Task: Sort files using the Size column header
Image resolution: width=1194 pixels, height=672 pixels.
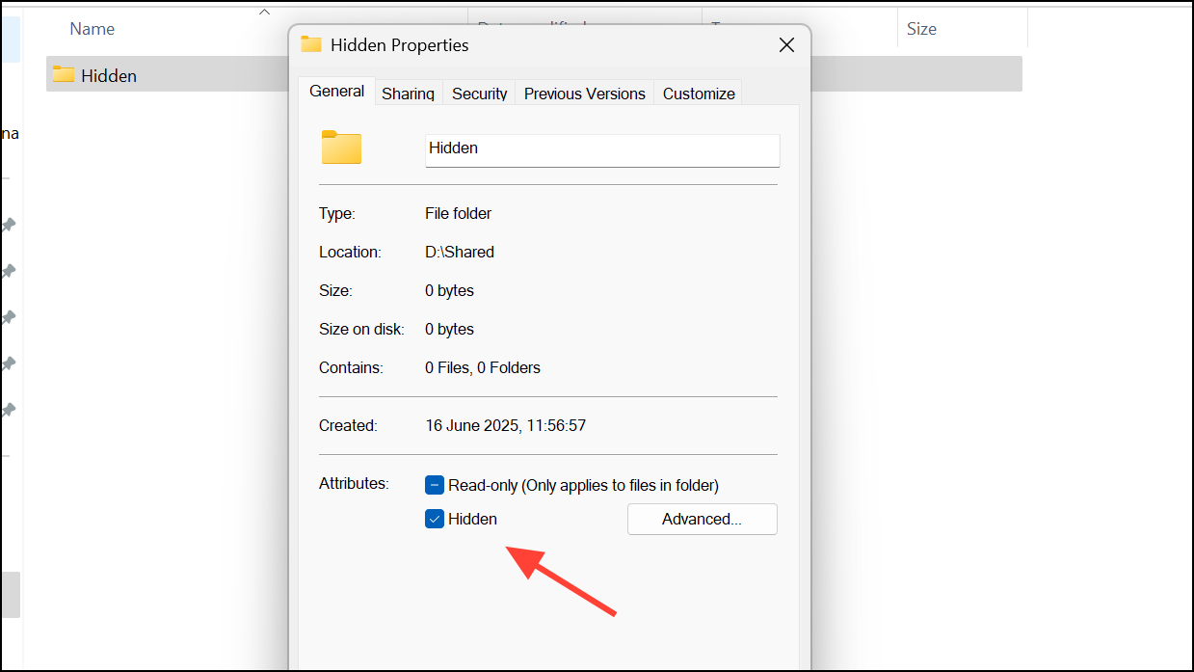Action: [x=921, y=28]
